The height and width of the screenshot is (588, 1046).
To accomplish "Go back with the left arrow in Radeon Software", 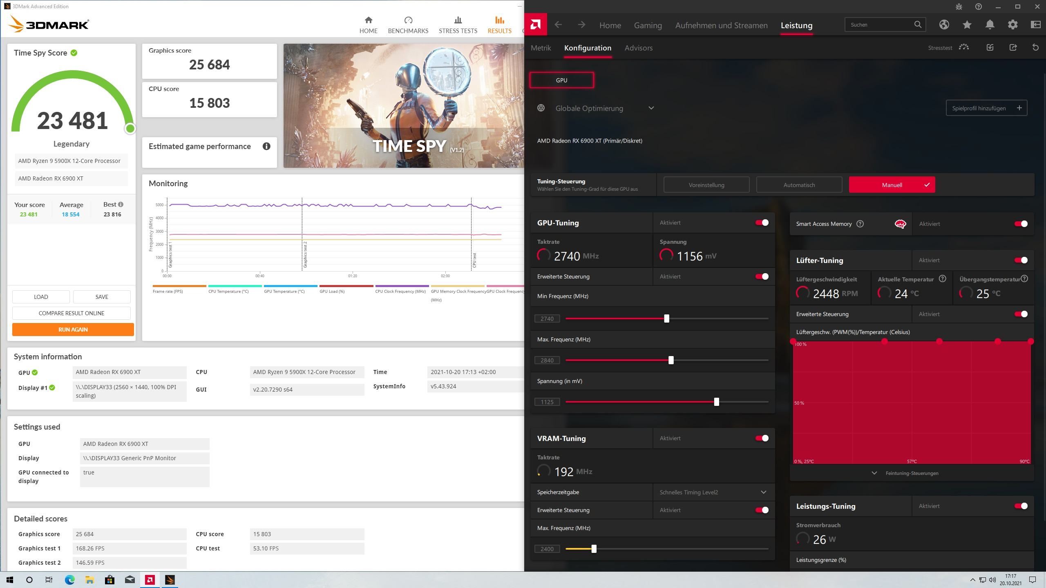I will coord(558,25).
